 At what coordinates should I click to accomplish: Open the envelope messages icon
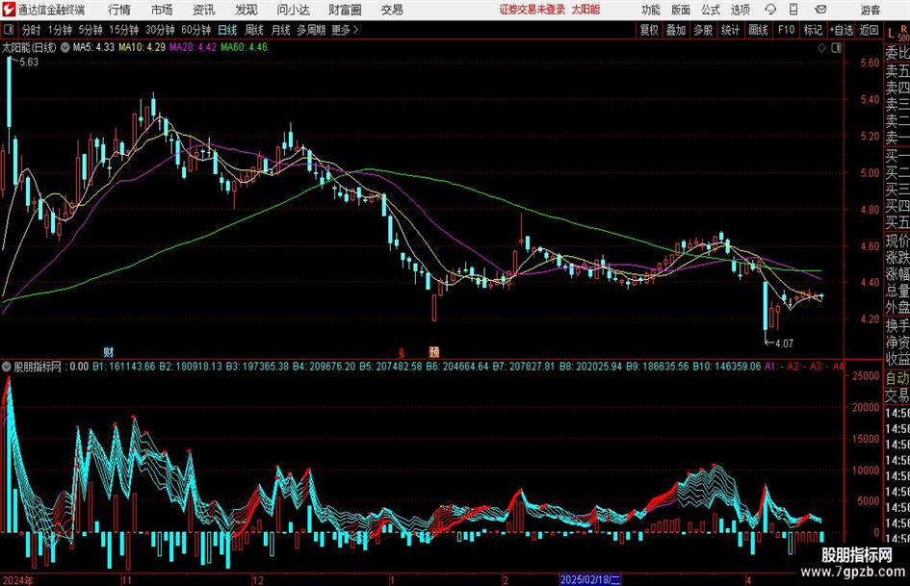[820, 10]
